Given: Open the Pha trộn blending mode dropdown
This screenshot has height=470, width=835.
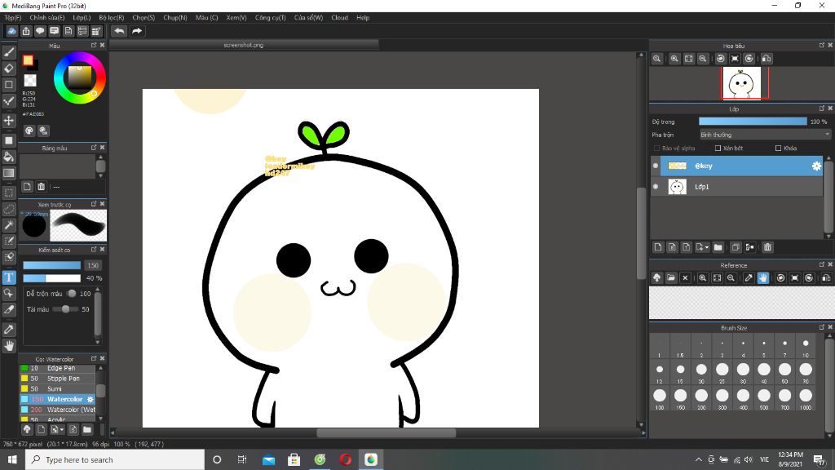Looking at the screenshot, I should [x=764, y=135].
